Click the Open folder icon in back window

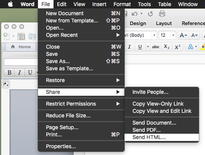coord(32,36)
